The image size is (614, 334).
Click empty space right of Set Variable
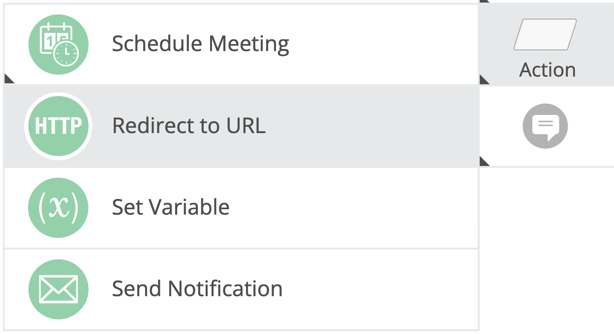(354, 208)
